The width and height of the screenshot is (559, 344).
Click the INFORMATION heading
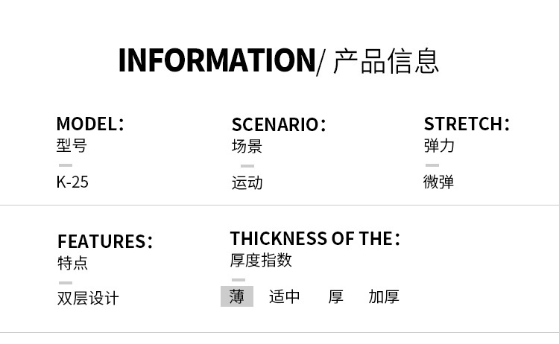click(x=217, y=60)
